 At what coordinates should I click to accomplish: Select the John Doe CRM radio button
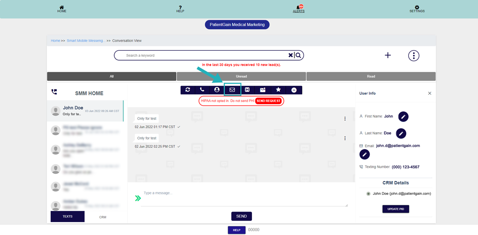coord(368,193)
